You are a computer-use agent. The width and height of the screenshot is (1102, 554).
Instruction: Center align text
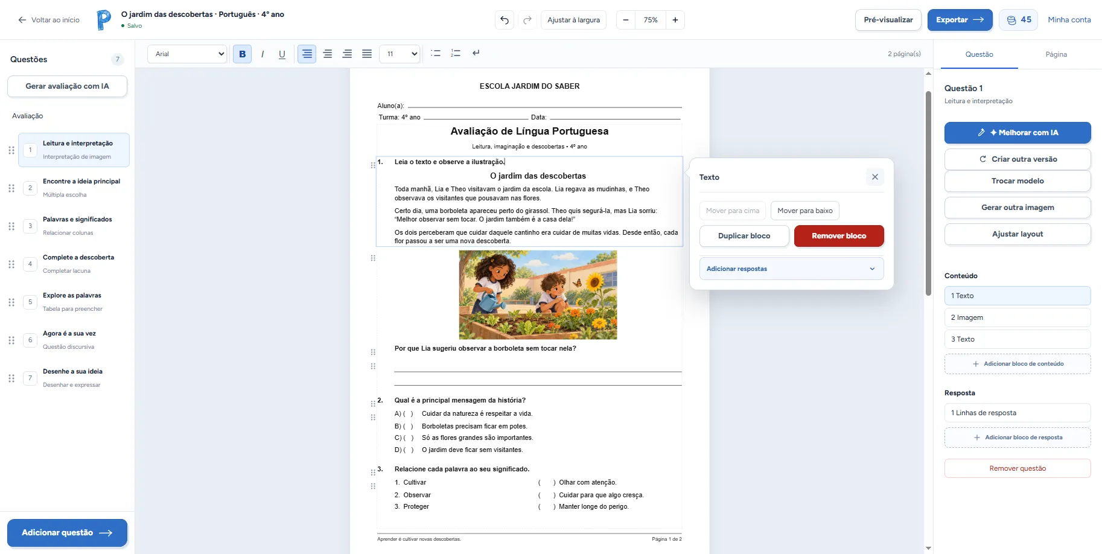(x=327, y=54)
